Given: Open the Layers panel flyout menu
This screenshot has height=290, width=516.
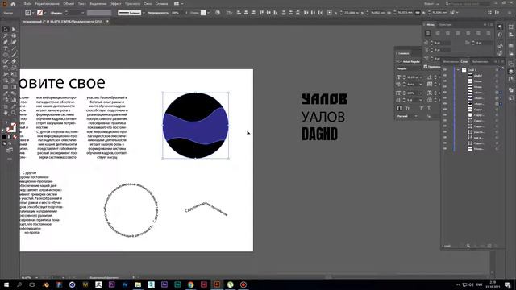Looking at the screenshot, I should click(501, 61).
